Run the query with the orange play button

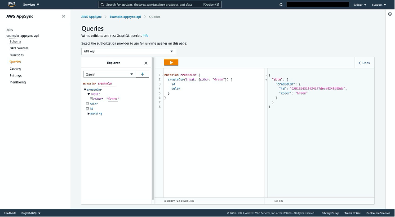(x=171, y=63)
